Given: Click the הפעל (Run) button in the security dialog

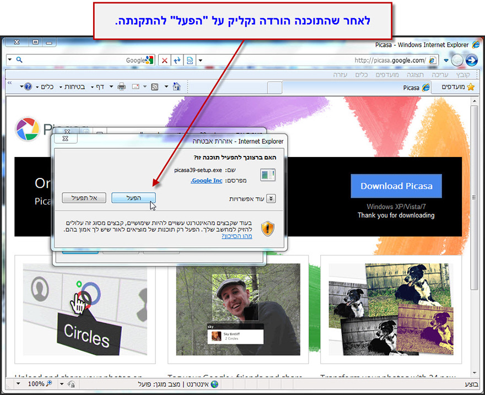Looking at the screenshot, I should coord(133,198).
